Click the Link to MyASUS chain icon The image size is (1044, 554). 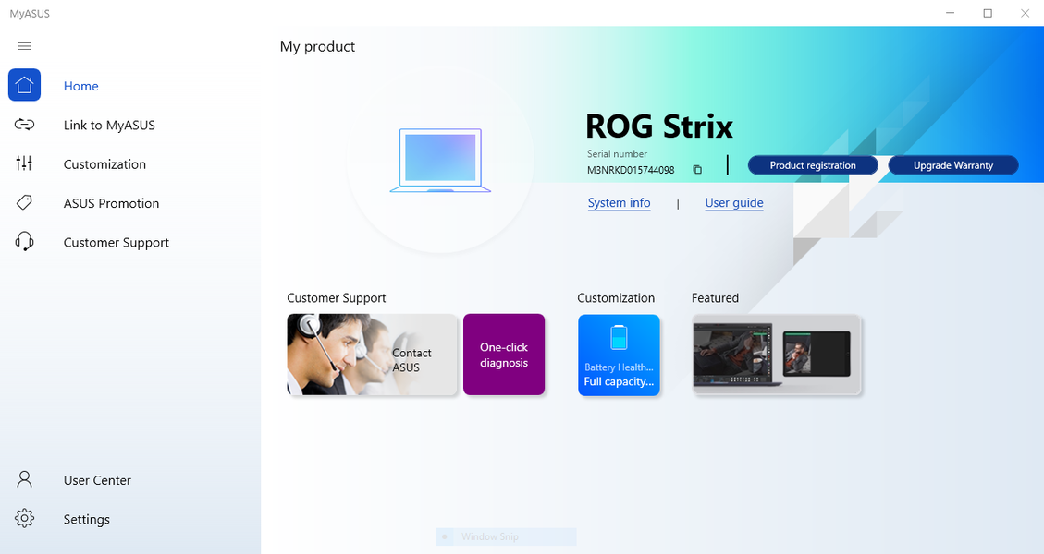[x=25, y=125]
